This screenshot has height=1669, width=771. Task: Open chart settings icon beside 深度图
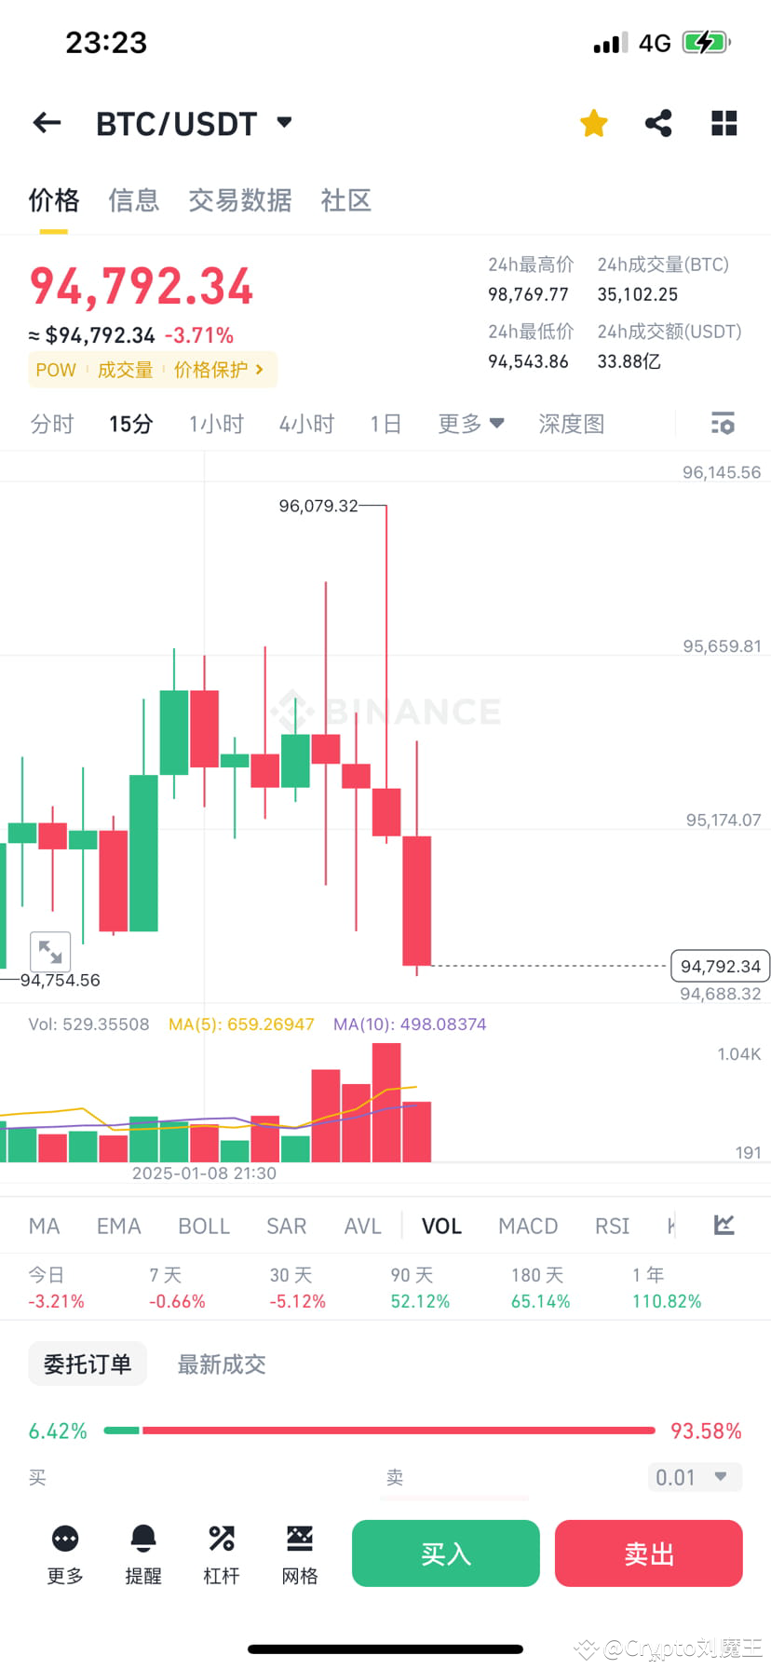click(723, 424)
